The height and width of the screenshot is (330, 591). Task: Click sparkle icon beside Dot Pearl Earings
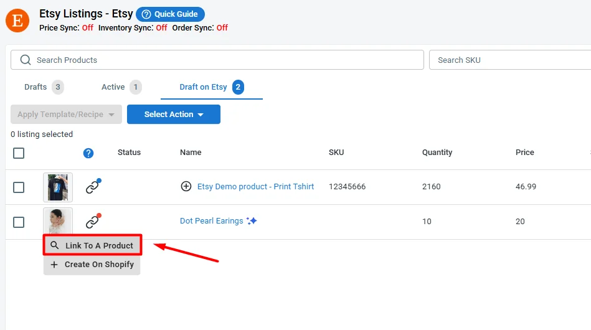(252, 221)
